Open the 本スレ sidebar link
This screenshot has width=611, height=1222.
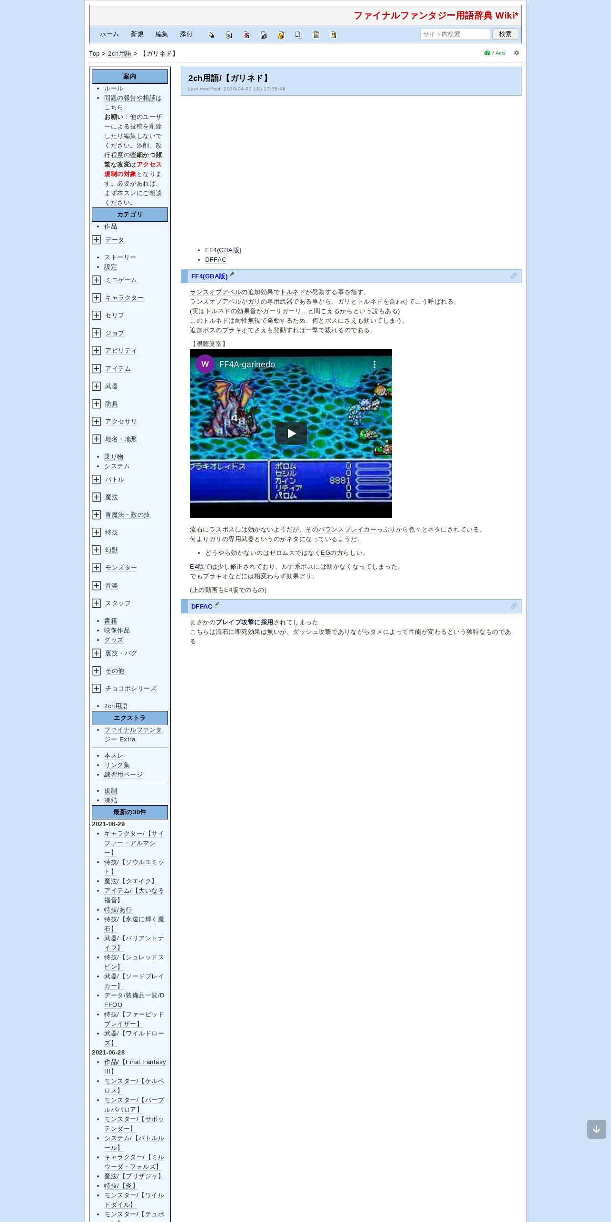point(114,756)
